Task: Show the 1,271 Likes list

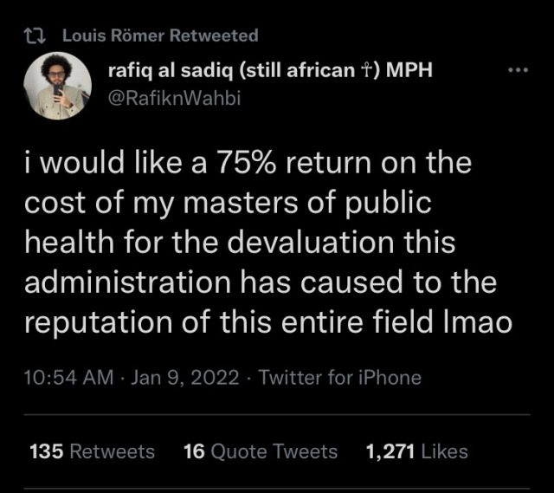Action: pos(416,451)
